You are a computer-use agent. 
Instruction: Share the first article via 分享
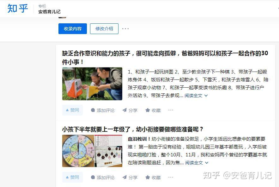point(130,110)
